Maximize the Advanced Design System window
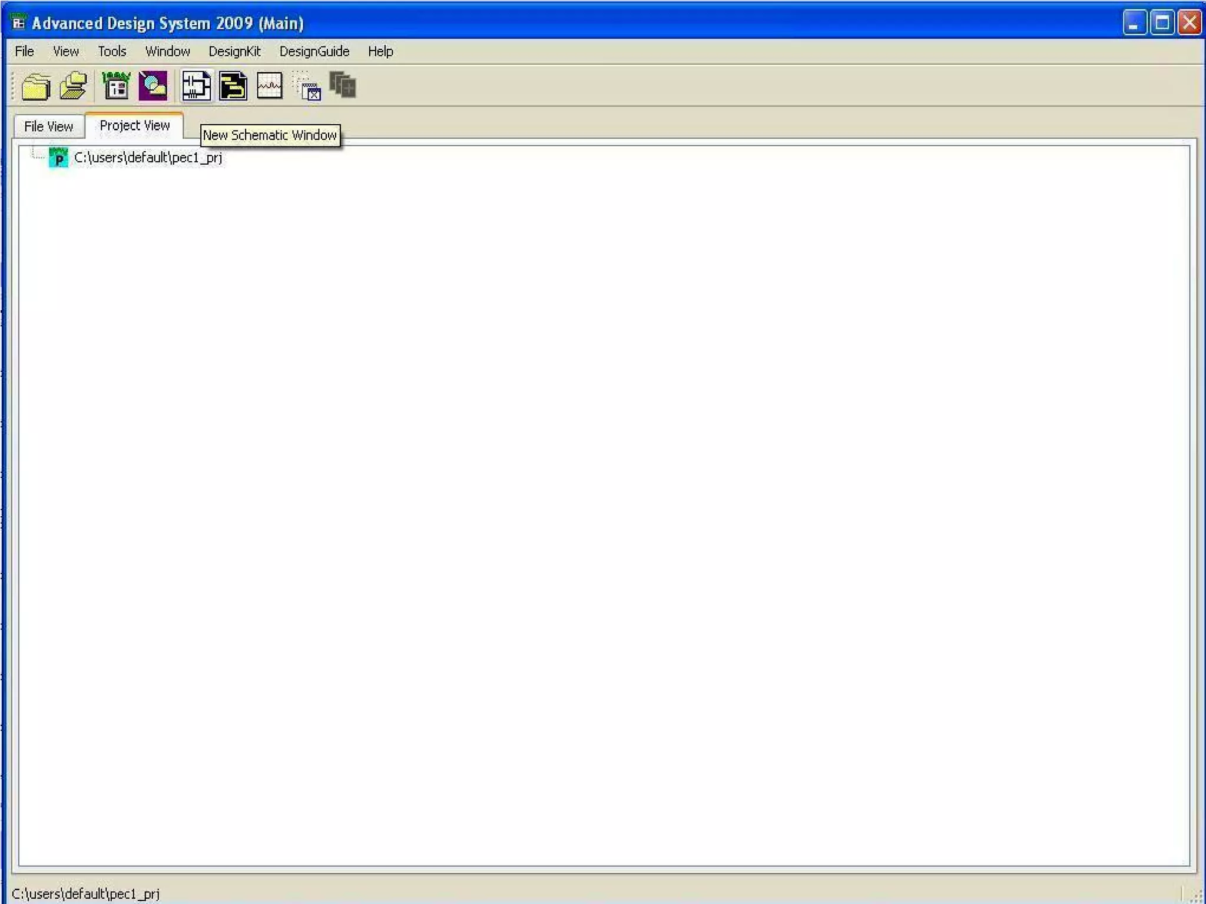This screenshot has width=1206, height=904. [1162, 23]
